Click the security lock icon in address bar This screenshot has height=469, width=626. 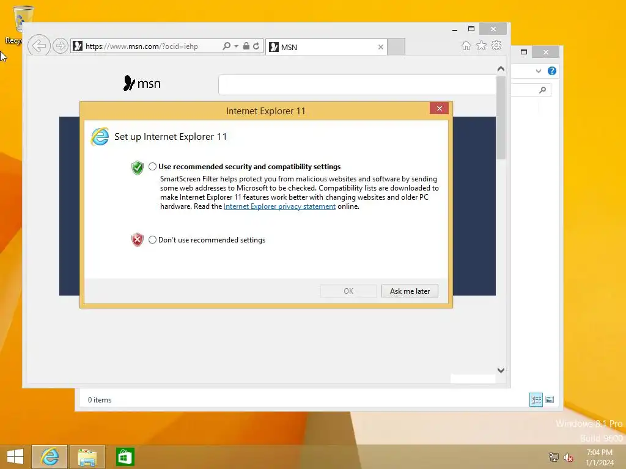[246, 46]
